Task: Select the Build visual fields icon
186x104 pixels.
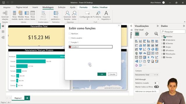Action: pyautogui.click(x=137, y=34)
